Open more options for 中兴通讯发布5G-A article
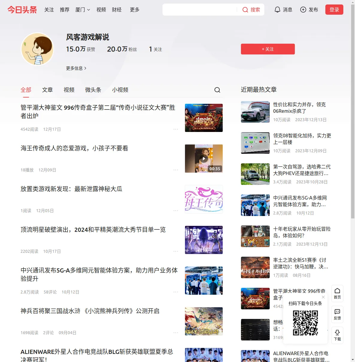 coord(176,292)
